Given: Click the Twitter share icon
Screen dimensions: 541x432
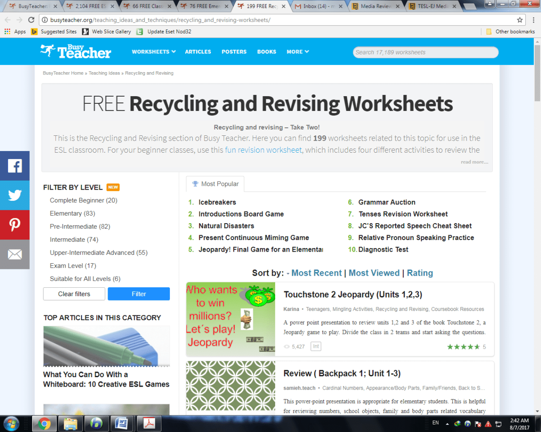Looking at the screenshot, I should (x=15, y=195).
